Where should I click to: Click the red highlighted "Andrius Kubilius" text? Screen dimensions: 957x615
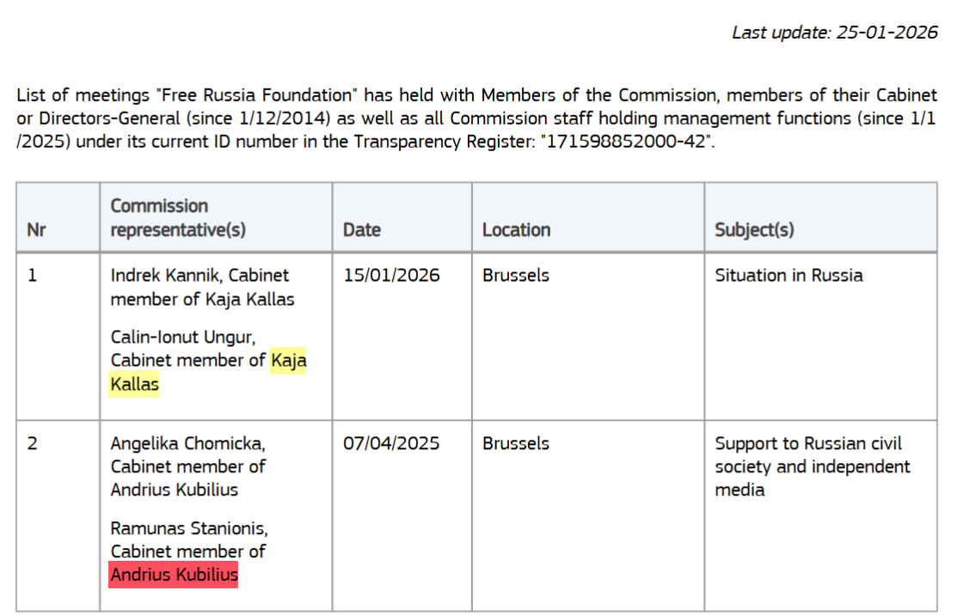tap(174, 575)
